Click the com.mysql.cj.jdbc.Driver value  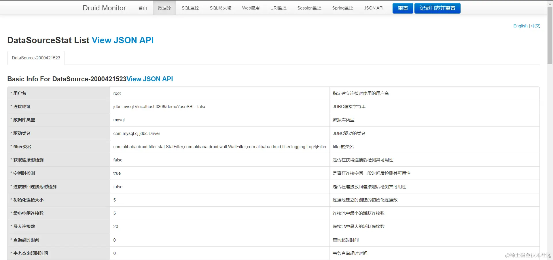pyautogui.click(x=137, y=133)
